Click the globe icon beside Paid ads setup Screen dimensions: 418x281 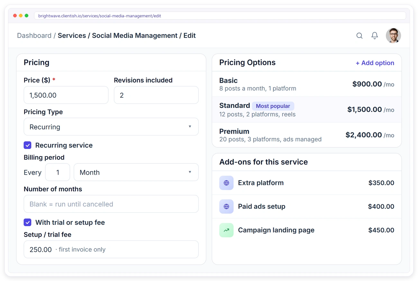[x=226, y=206]
